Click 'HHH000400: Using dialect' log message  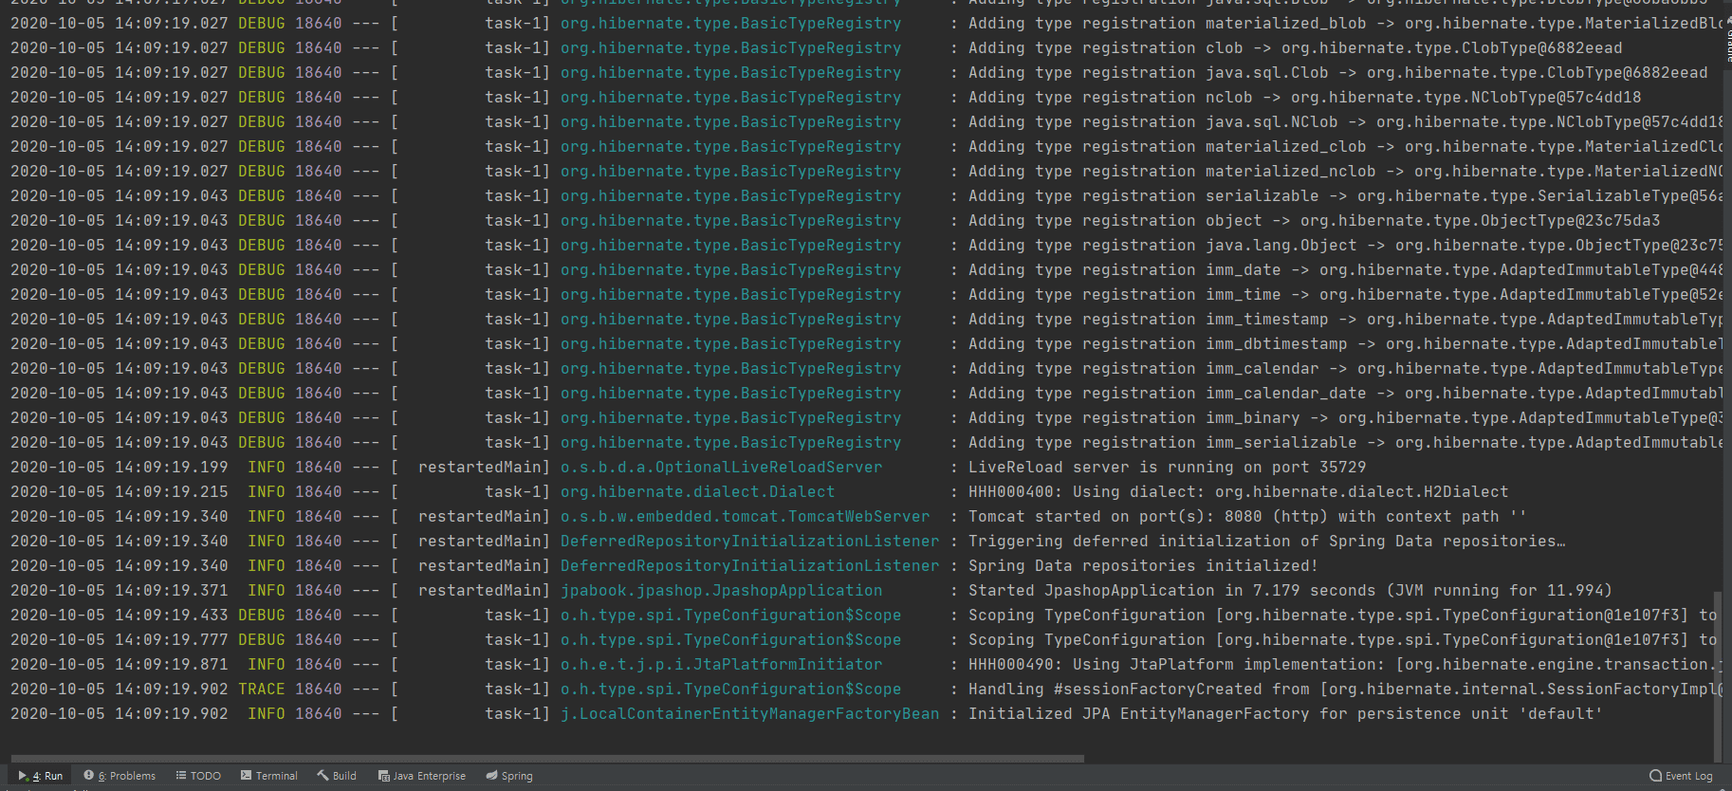pos(1238,491)
